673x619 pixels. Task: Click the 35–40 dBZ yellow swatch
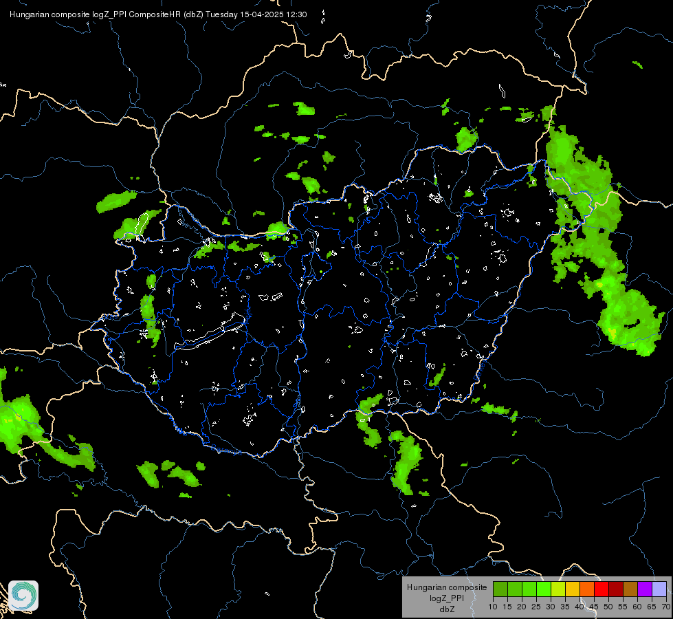point(573,589)
